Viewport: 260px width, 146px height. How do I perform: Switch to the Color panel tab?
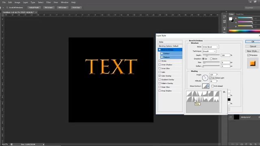[231, 14]
